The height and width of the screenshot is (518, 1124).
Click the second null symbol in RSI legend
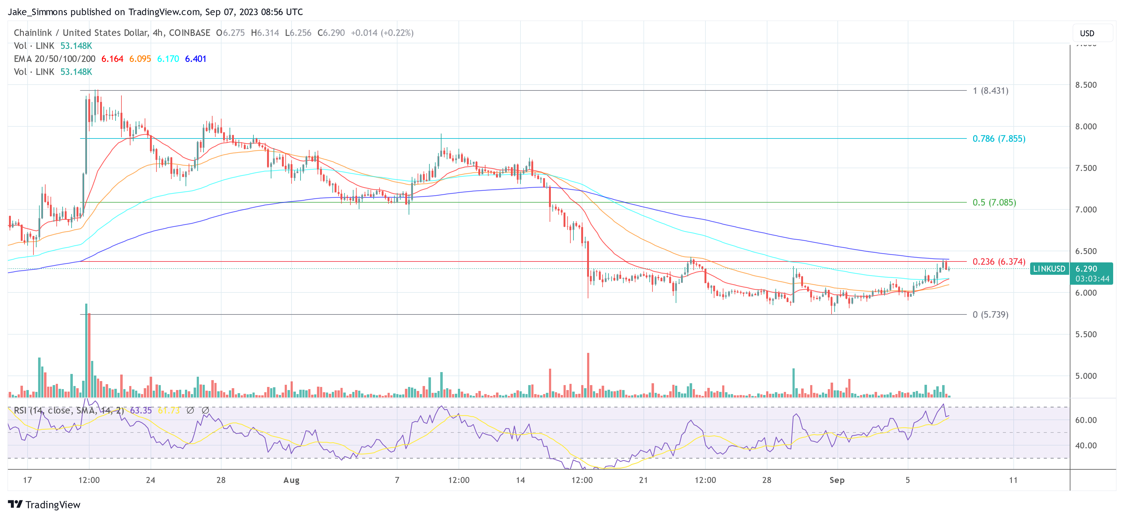point(205,410)
